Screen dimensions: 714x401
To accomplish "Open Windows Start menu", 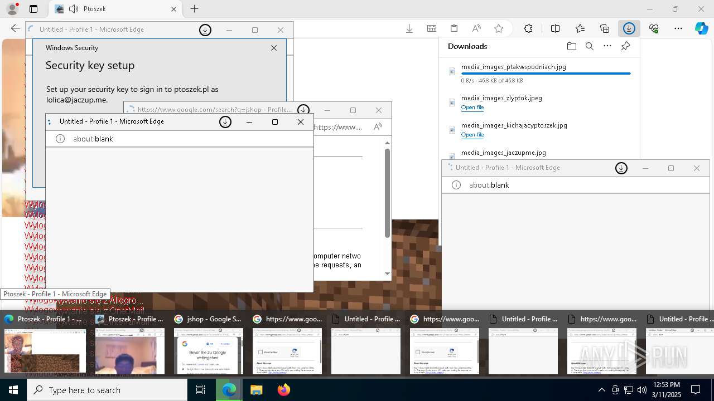I will click(x=13, y=390).
